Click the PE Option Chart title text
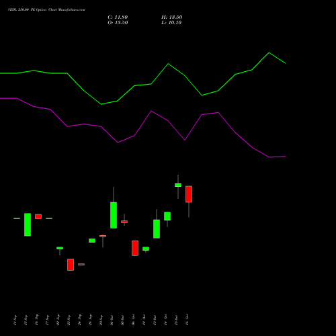Screen dimensions: 336x336 46,10
